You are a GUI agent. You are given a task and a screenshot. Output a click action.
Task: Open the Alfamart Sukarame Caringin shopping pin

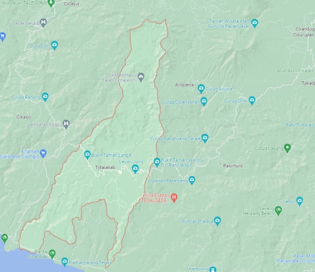tap(43, 154)
